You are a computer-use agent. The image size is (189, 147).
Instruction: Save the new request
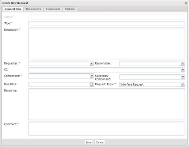coord(89,142)
